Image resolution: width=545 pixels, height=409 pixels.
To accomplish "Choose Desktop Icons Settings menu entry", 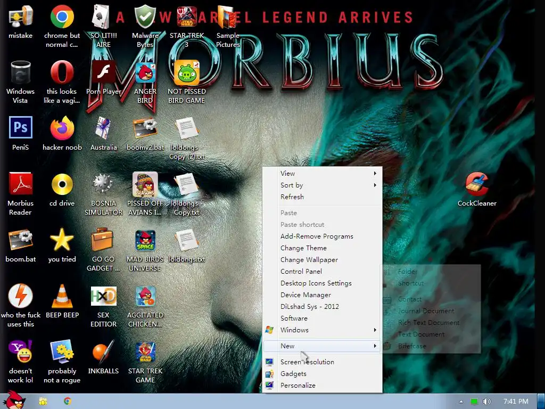I will coord(322,283).
